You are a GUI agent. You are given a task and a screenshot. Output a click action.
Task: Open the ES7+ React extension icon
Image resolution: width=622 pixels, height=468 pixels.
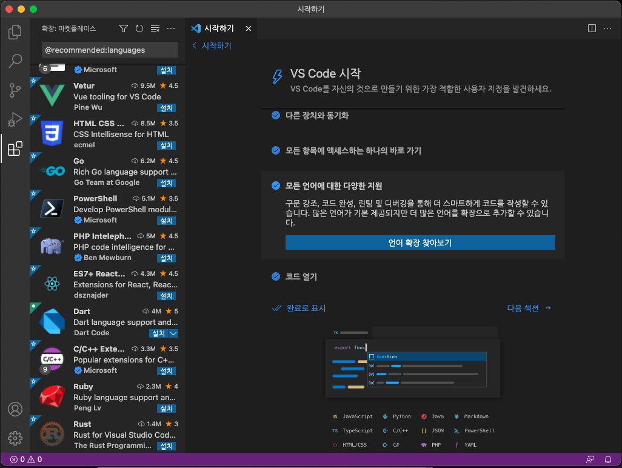click(x=52, y=284)
